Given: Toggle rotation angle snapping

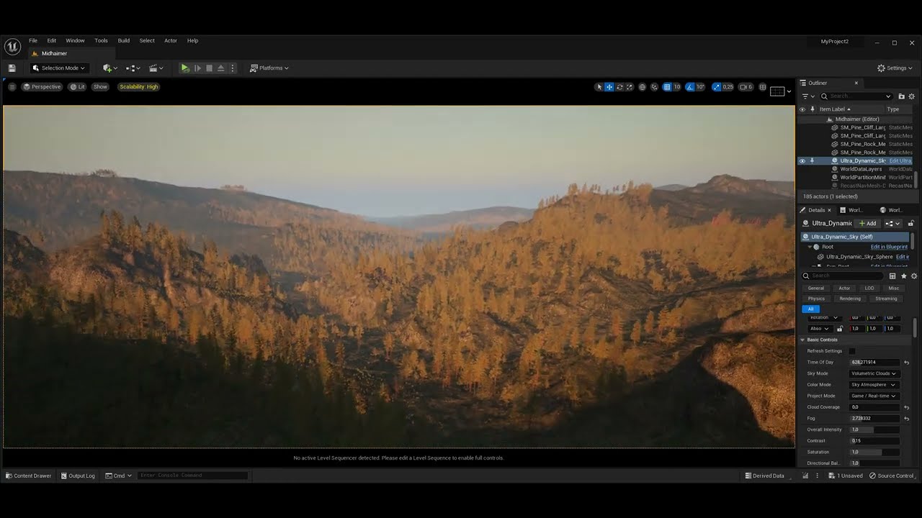Looking at the screenshot, I should point(690,87).
